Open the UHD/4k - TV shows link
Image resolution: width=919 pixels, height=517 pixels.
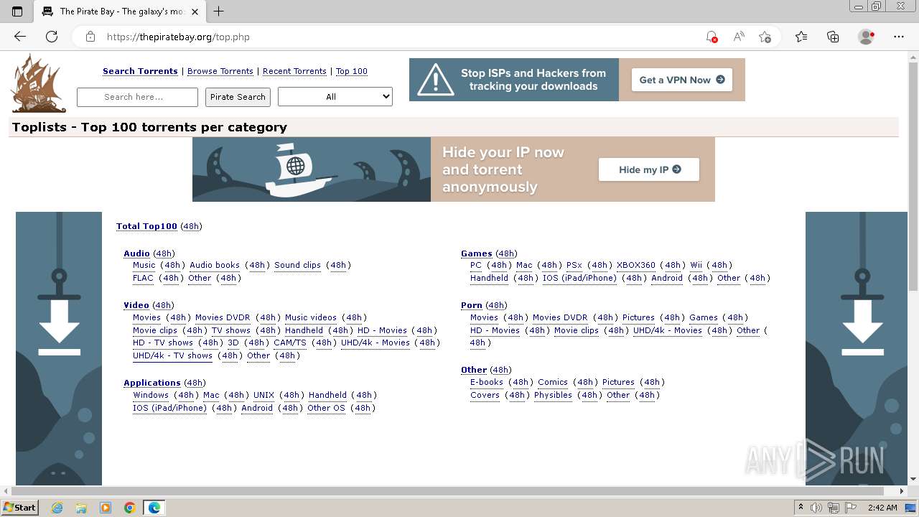pos(172,355)
